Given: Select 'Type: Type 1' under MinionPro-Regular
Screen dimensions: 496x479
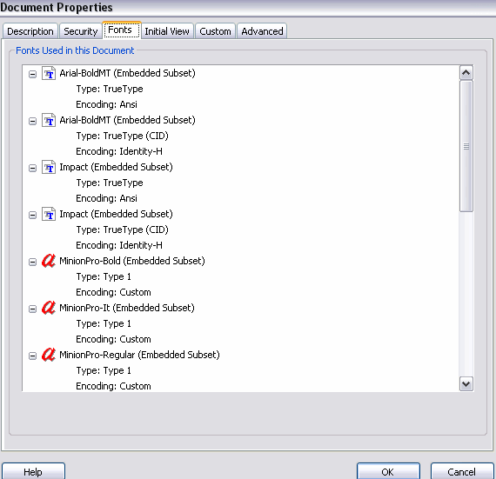Looking at the screenshot, I should 104,370.
